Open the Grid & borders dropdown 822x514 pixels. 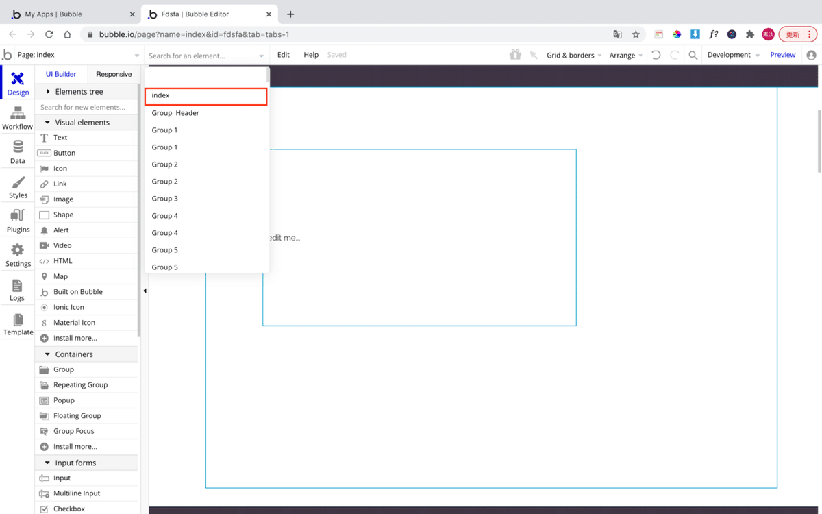[574, 55]
